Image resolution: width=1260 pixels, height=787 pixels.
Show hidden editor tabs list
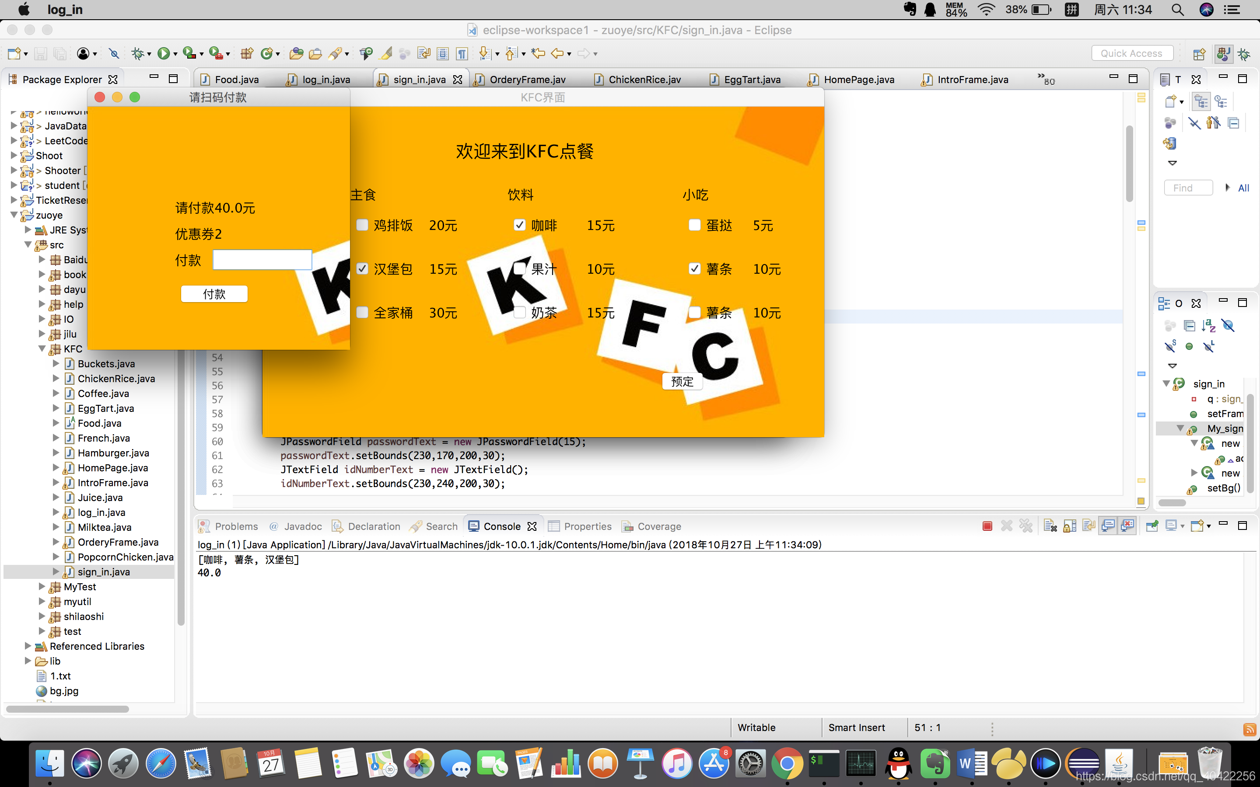1046,80
